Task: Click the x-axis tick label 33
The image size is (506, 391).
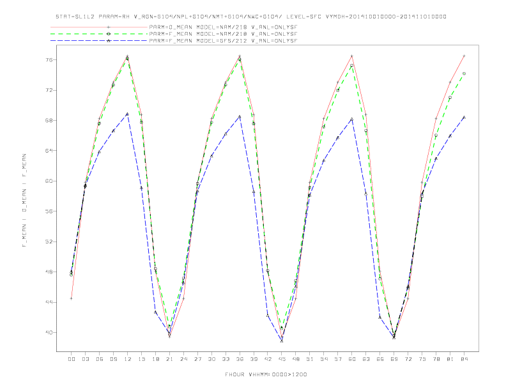Action: coord(226,359)
